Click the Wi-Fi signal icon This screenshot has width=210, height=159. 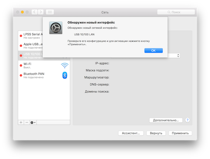65,65
